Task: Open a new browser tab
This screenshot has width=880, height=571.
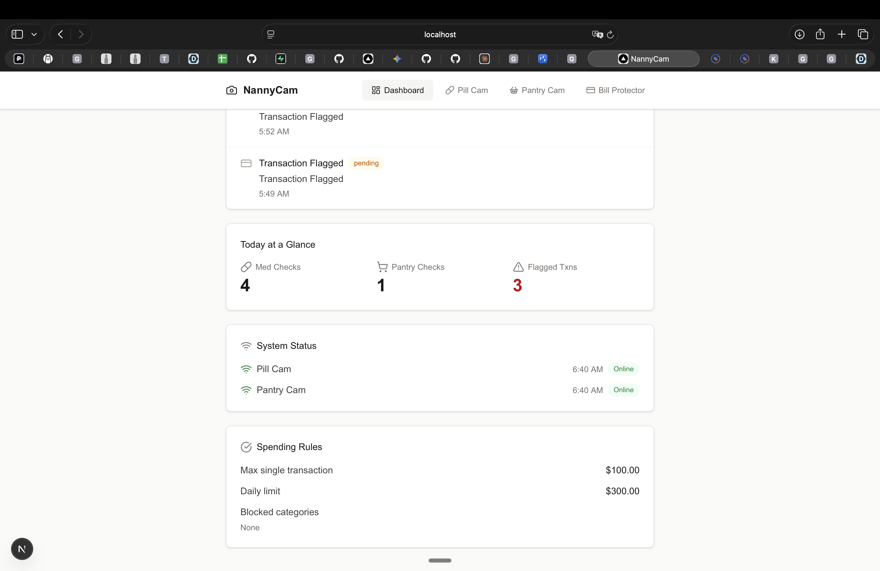Action: (842, 34)
